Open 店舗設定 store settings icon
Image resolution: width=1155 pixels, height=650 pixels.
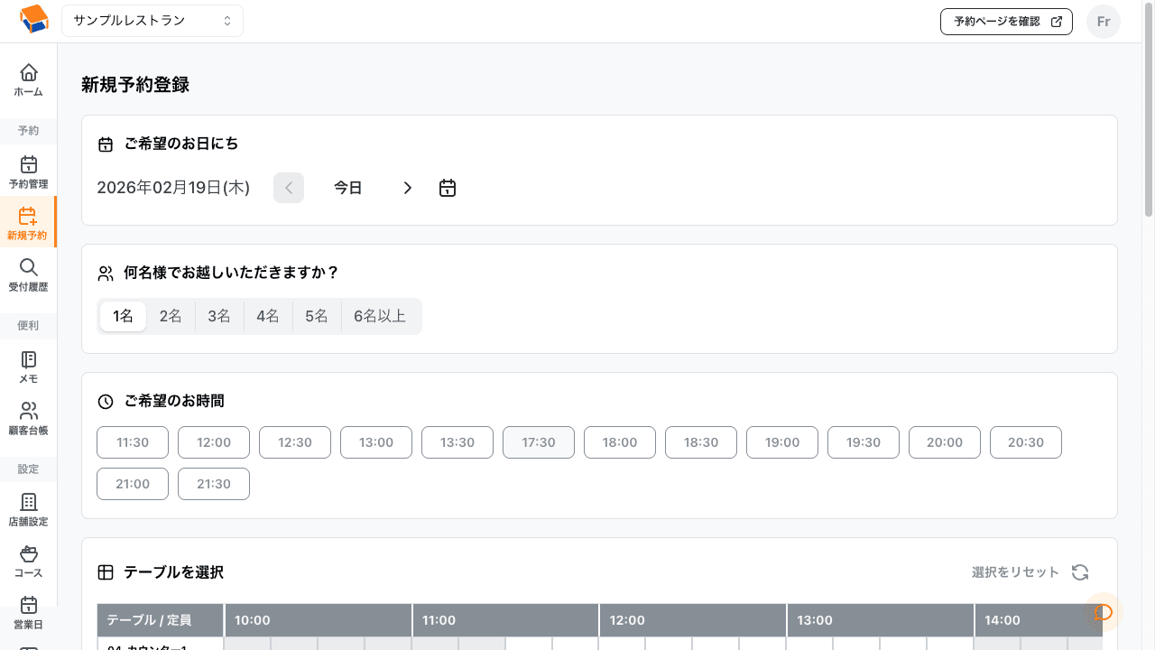coord(28,503)
